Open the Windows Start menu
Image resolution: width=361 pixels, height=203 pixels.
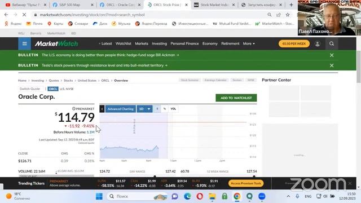coord(99,196)
